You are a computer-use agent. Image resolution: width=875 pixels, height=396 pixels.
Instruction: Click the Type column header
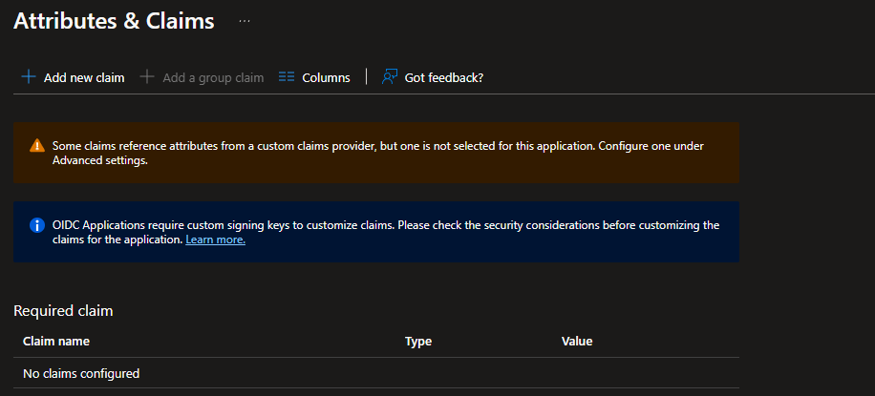pos(418,341)
